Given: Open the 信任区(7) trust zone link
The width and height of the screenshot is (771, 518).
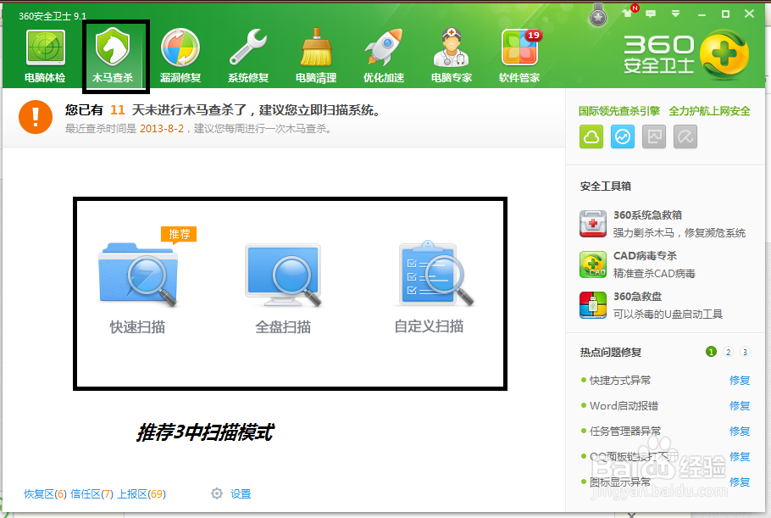Looking at the screenshot, I should click(x=92, y=494).
